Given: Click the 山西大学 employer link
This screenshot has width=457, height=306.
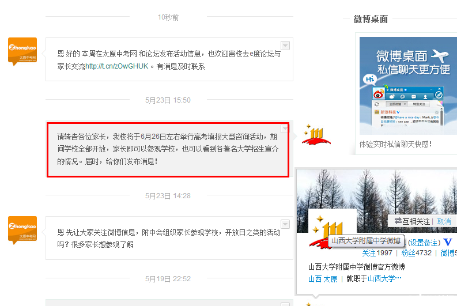Looking at the screenshot, I should [384, 278].
